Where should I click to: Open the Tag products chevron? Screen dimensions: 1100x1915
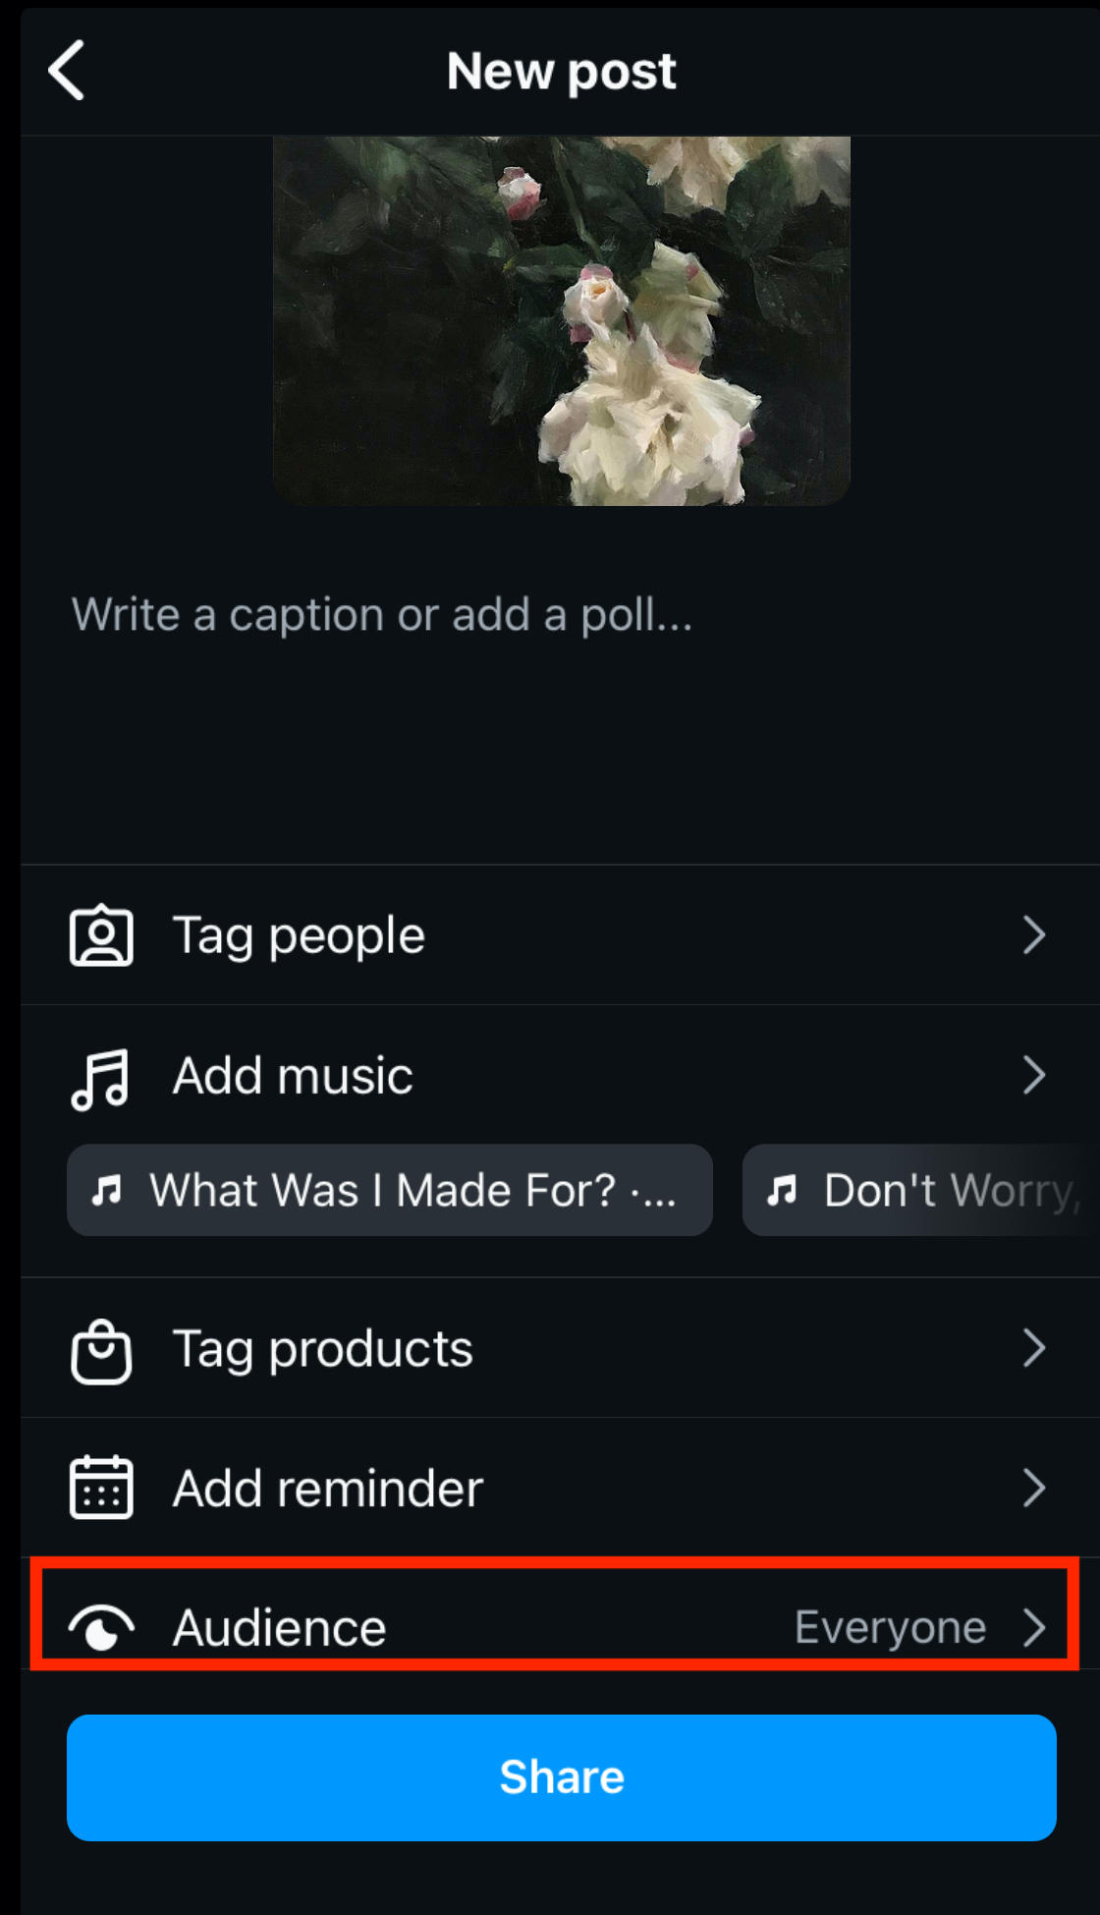[x=1033, y=1348]
